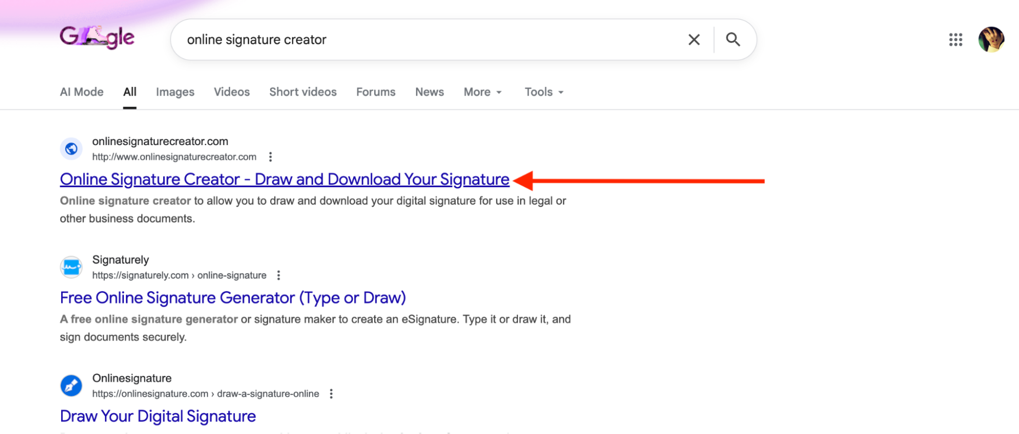The width and height of the screenshot is (1019, 434).
Task: Open more options for onlinesignaturecreator.com result
Action: coord(270,157)
